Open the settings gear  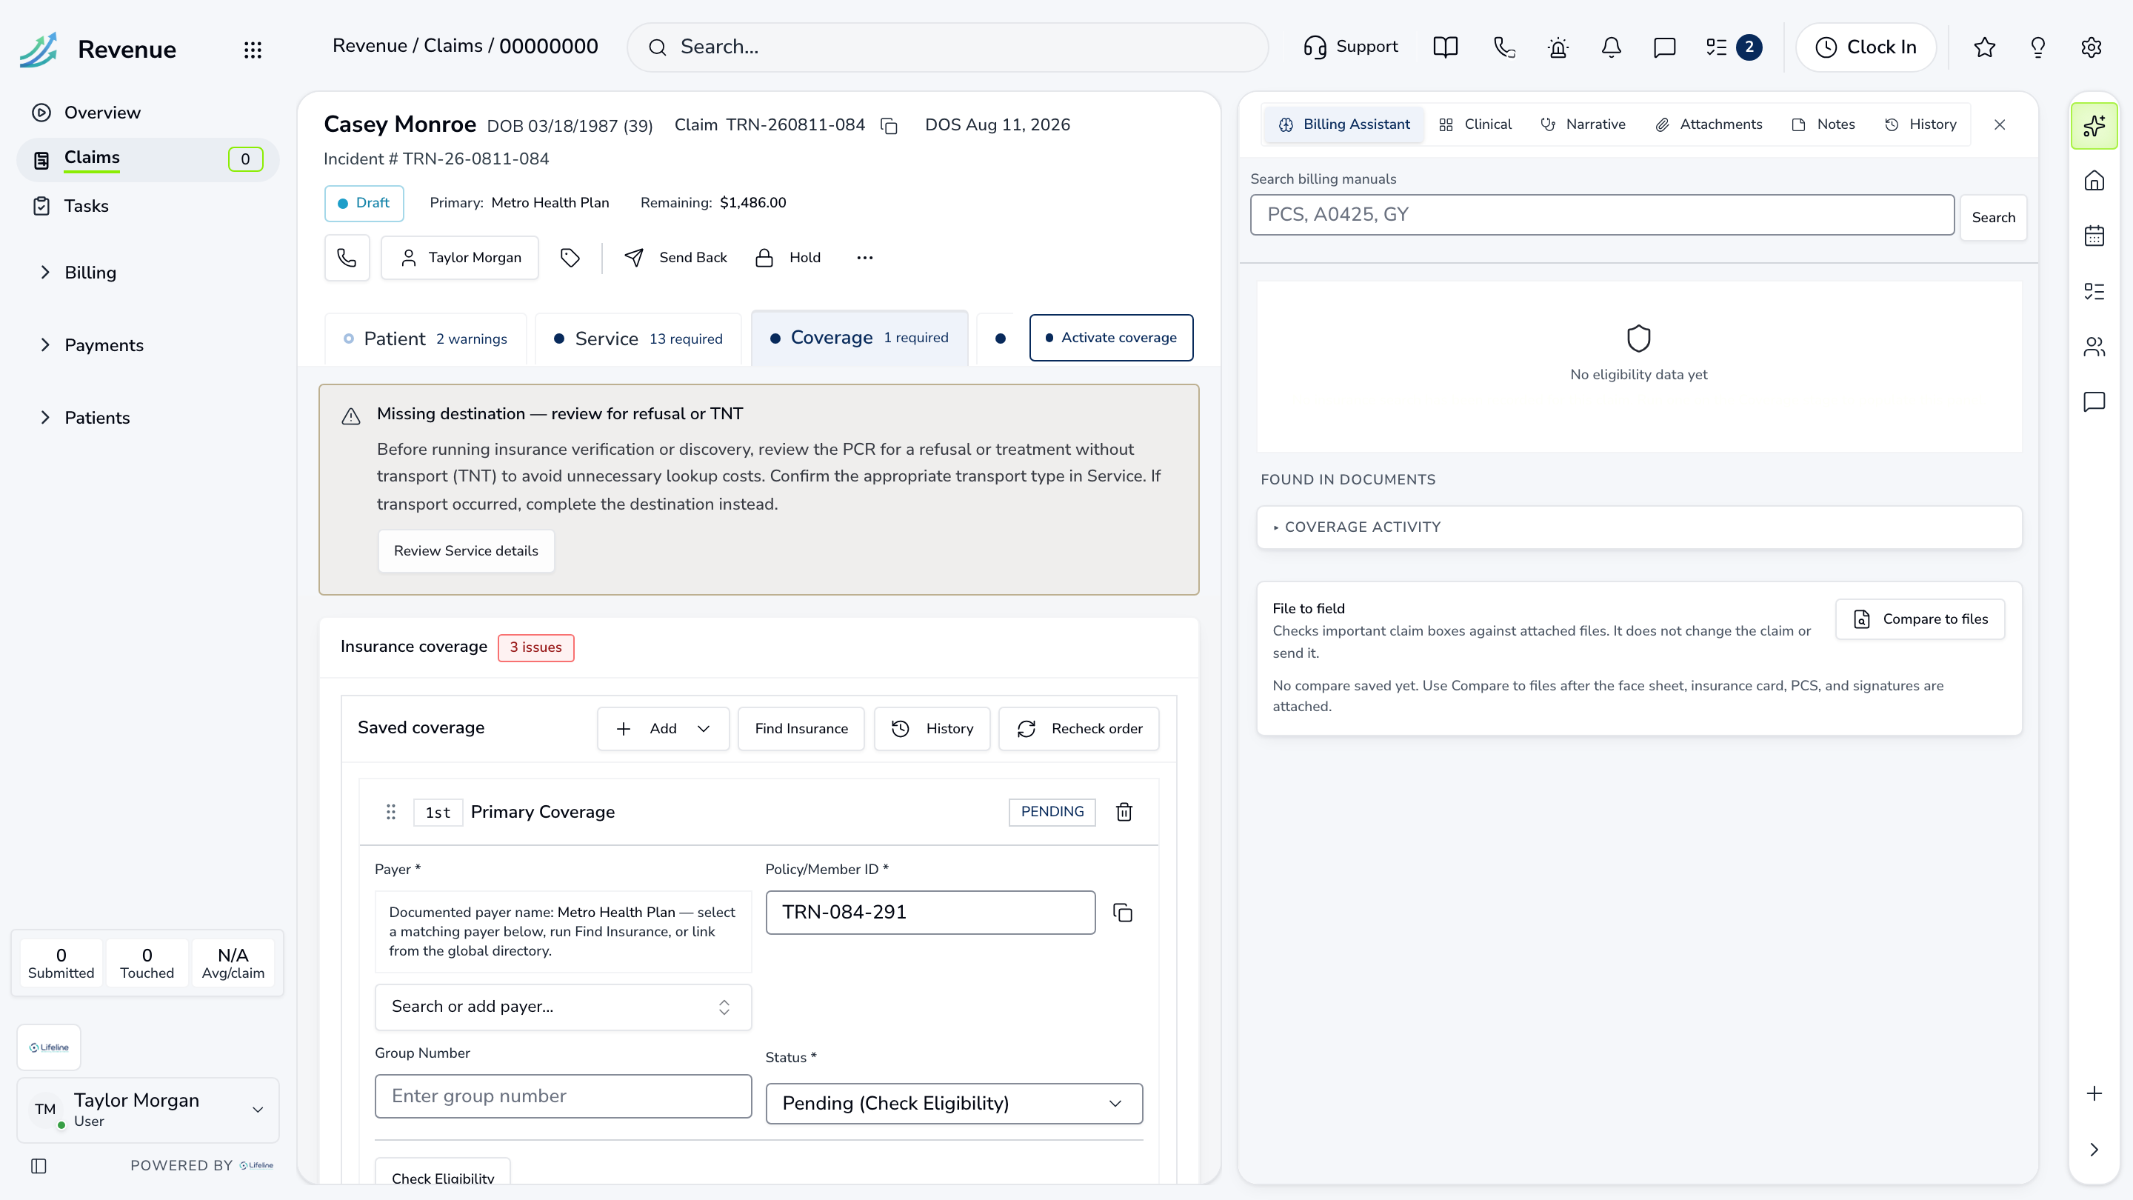[x=2091, y=47]
